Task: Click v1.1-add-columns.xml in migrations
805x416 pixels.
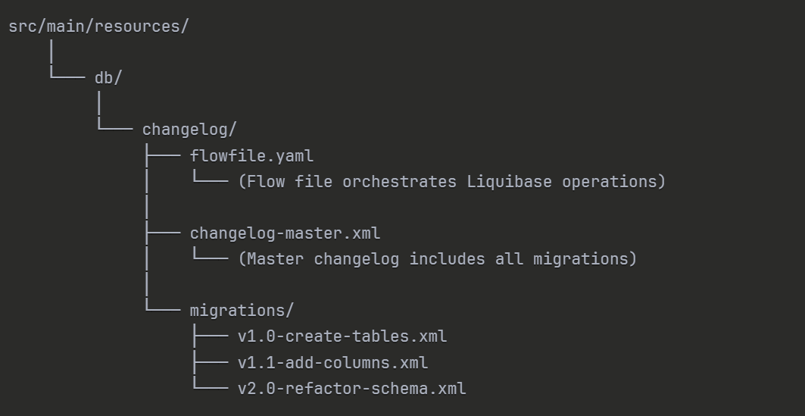Action: [332, 363]
